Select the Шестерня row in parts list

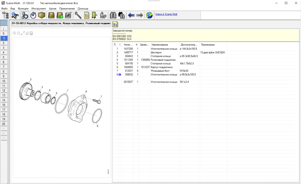click(157, 52)
